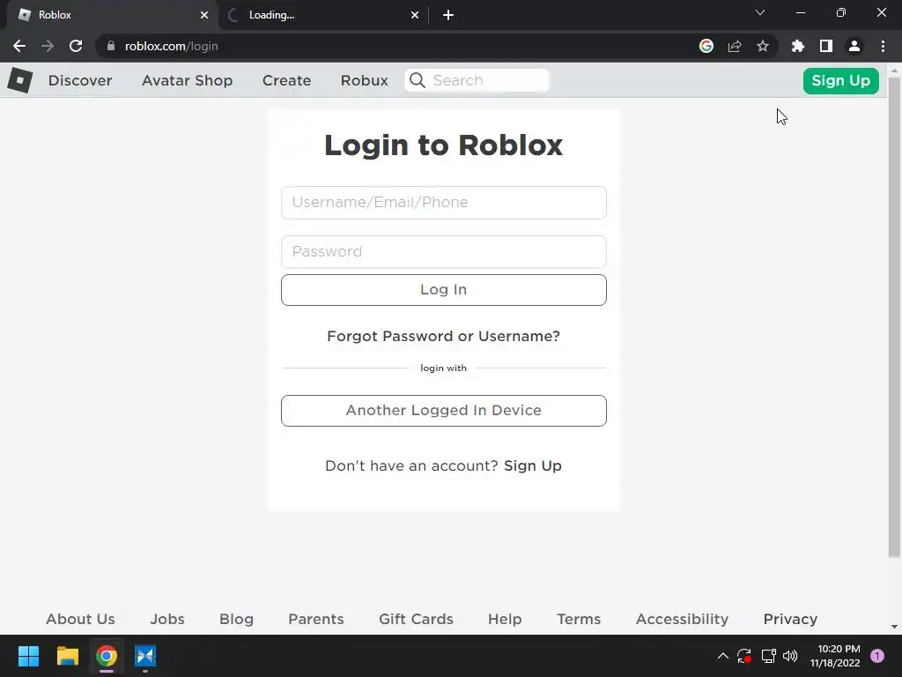Open the Accessibility footer link
Screen dimensions: 902x677
coord(683,619)
